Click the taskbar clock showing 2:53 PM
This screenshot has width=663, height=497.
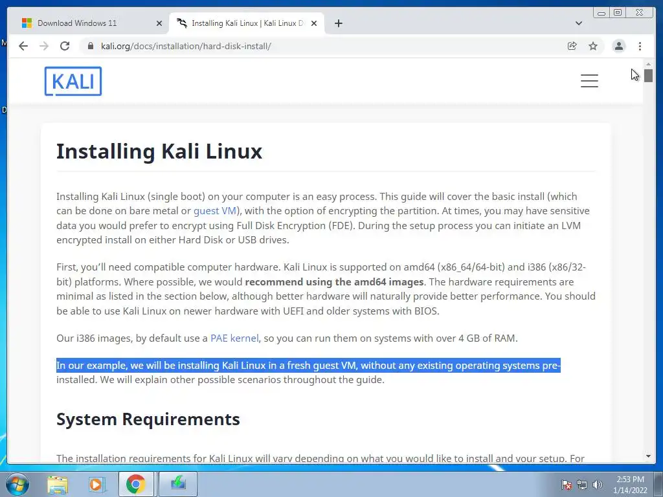[x=630, y=485]
